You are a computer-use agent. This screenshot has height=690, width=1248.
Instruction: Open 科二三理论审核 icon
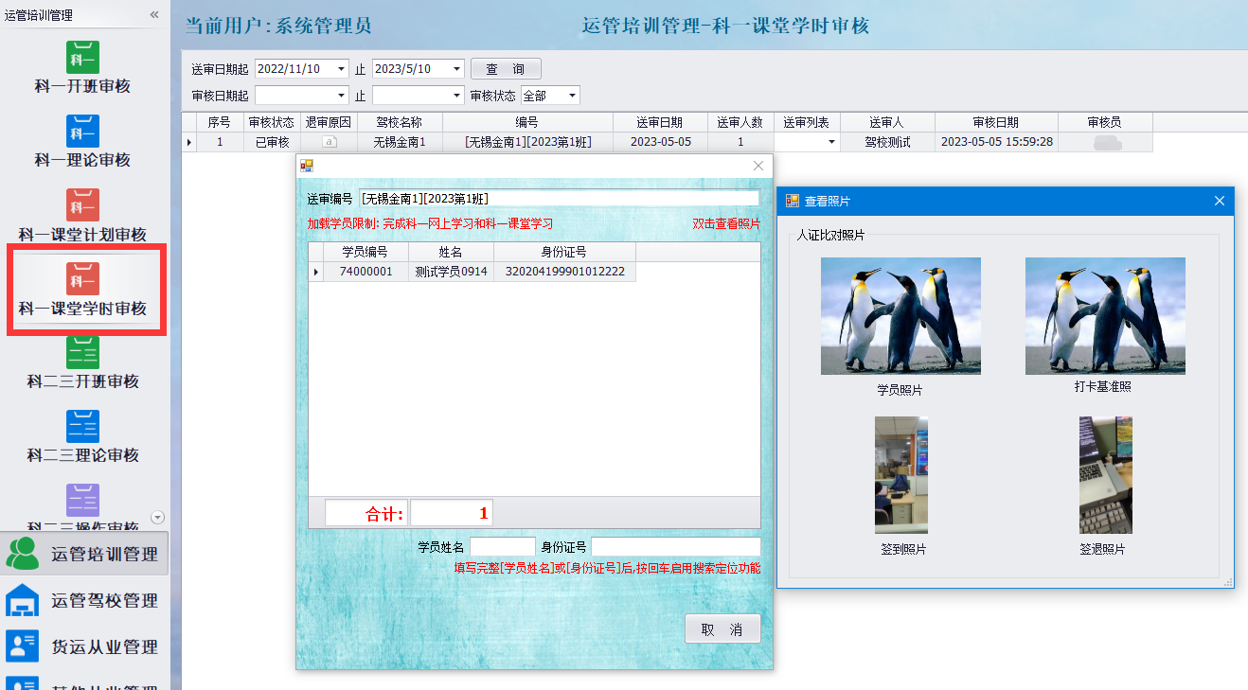click(82, 427)
